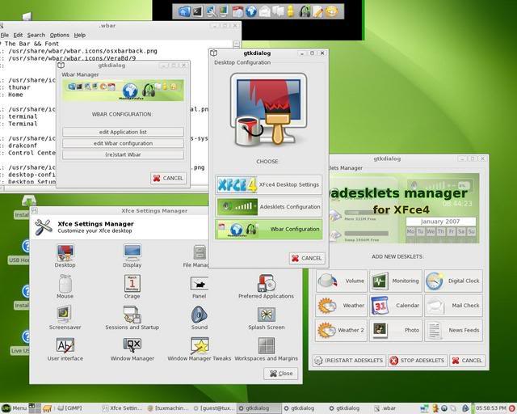
Task: Select Adesklets Configuration option
Action: pyautogui.click(x=268, y=206)
